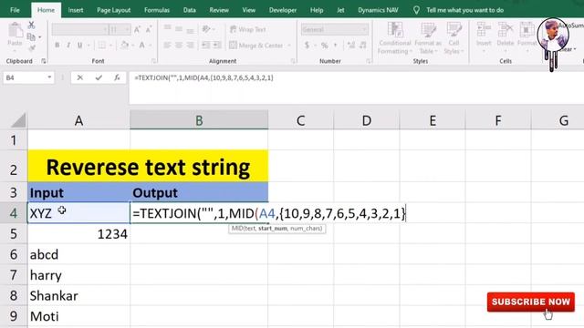This screenshot has height=328, width=584.
Task: Click the Increase Decimal icon
Action: pyautogui.click(x=350, y=46)
